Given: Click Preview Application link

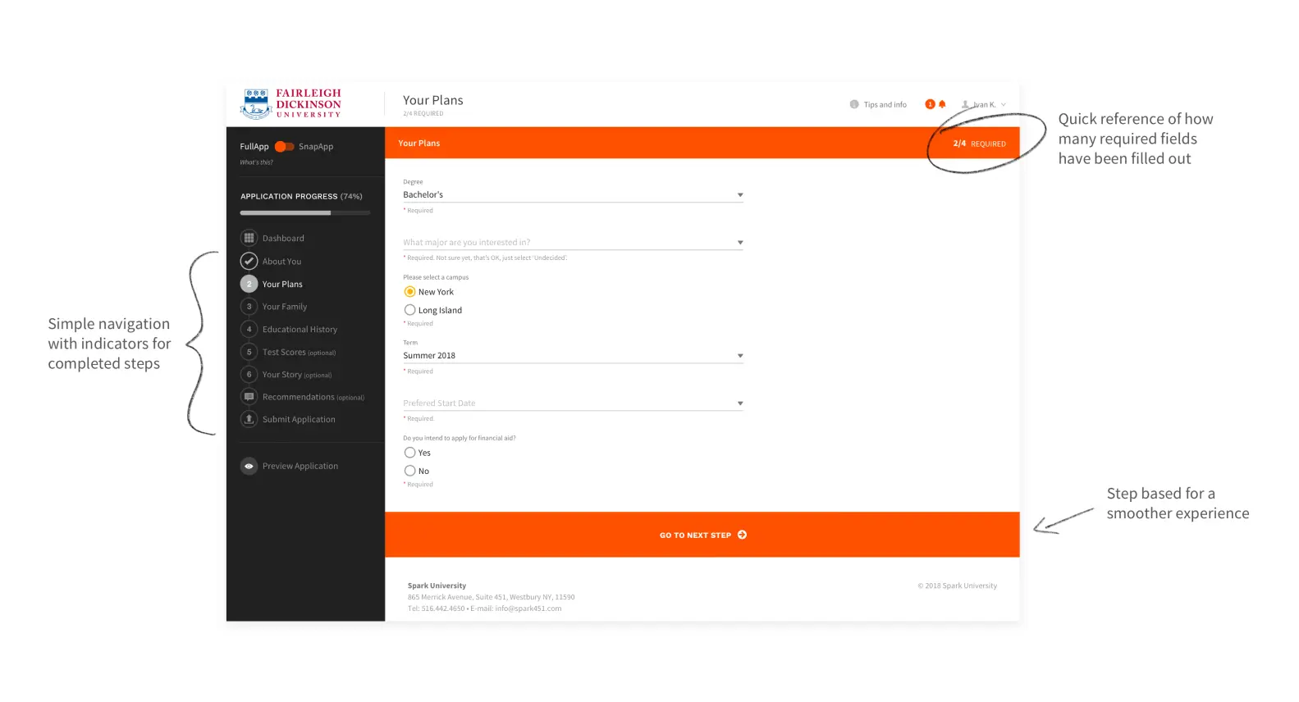Looking at the screenshot, I should click(x=300, y=466).
